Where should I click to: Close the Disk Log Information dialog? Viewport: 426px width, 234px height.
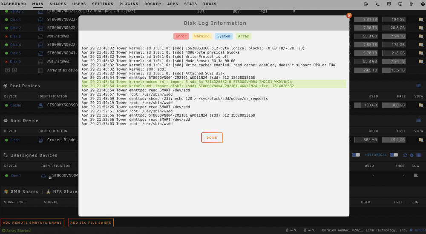[349, 16]
